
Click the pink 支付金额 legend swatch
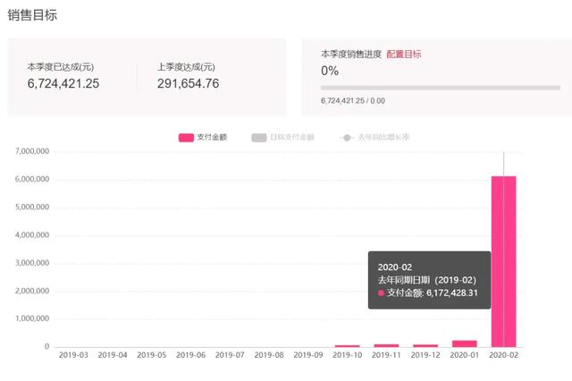click(186, 138)
